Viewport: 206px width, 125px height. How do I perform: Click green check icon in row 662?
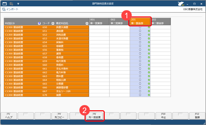[x=149, y=72]
